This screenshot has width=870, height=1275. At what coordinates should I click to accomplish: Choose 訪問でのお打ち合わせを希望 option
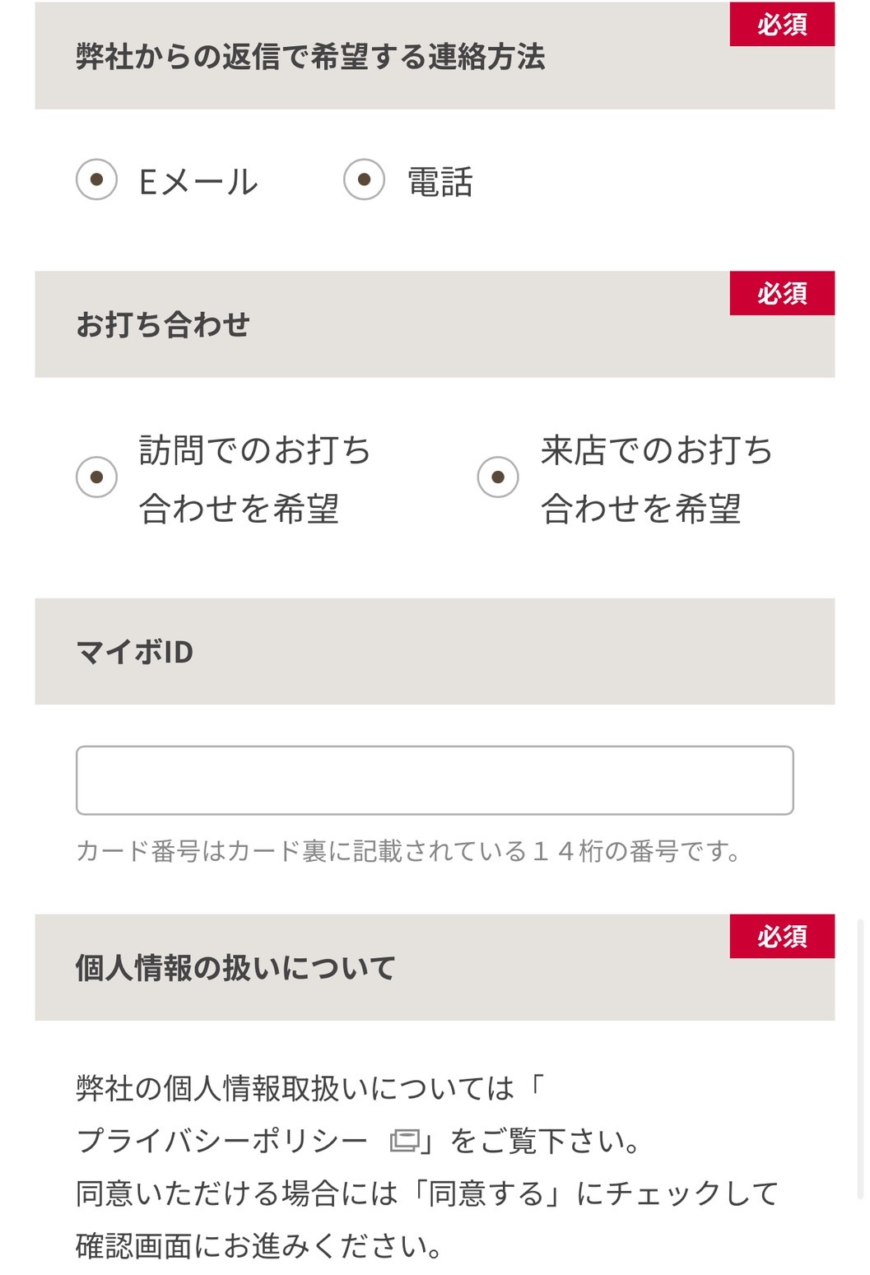point(98,476)
